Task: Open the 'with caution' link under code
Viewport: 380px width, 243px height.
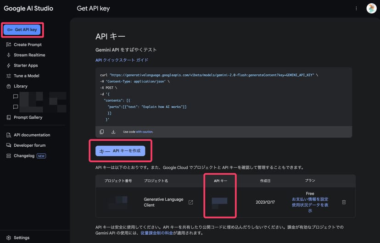Action: coord(145,132)
